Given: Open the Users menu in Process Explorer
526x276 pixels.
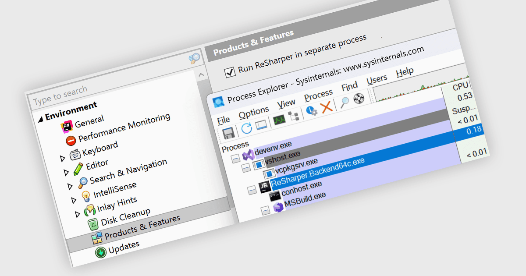Looking at the screenshot, I should (x=377, y=79).
